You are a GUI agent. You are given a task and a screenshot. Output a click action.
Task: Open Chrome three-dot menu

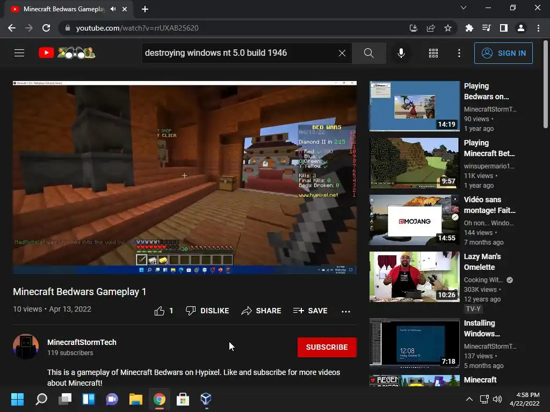point(538,28)
